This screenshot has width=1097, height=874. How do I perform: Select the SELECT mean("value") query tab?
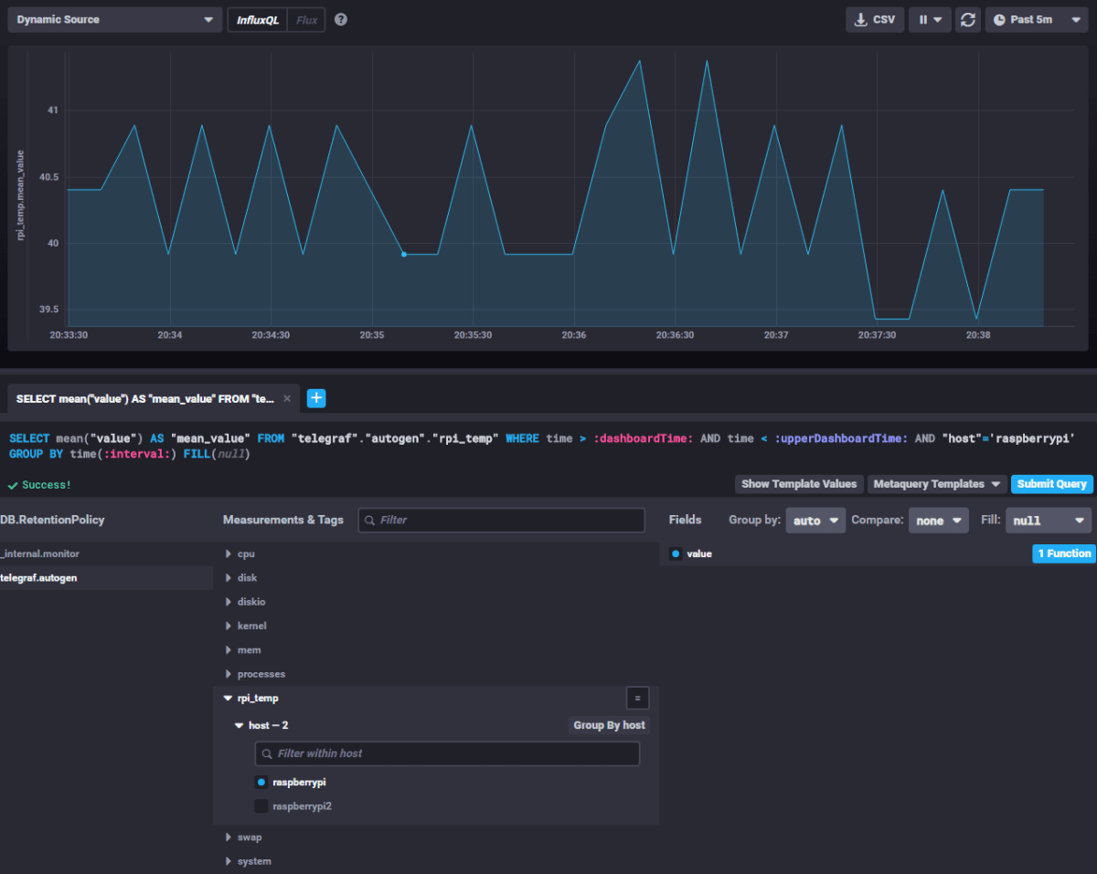(145, 399)
